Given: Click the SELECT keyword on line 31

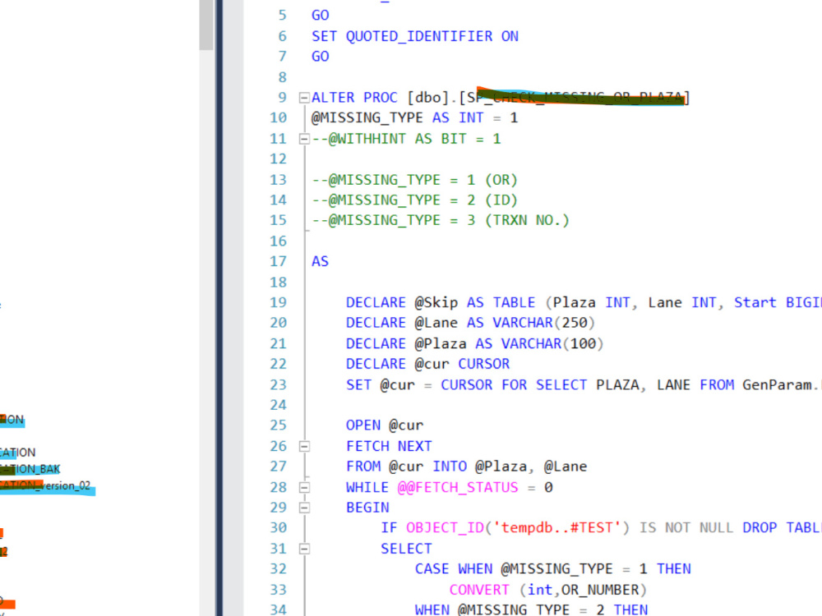Looking at the screenshot, I should click(406, 549).
